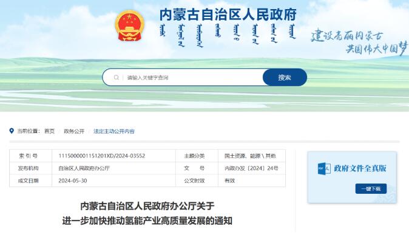Select the index number 2024-03552 value

point(102,156)
